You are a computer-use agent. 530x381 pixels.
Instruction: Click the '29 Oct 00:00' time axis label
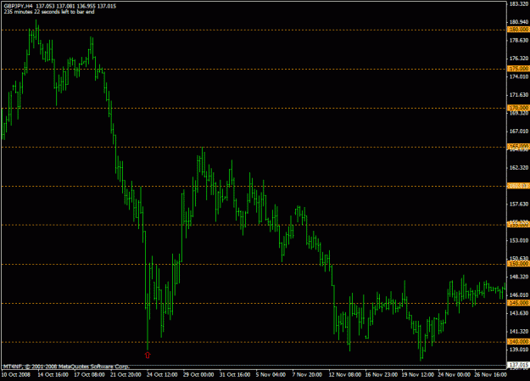[198, 374]
